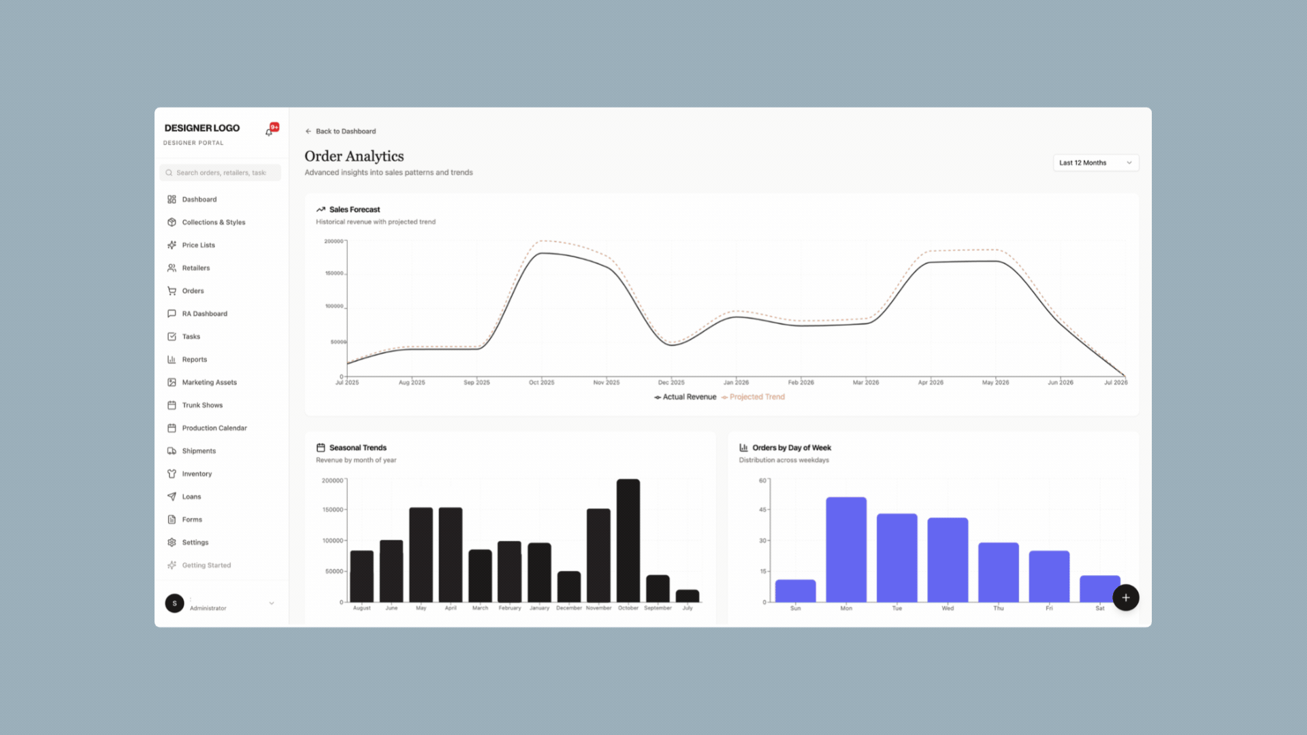Screen dimensions: 1307x735
Task: Click the Collections & Styles box icon
Action: click(172, 223)
